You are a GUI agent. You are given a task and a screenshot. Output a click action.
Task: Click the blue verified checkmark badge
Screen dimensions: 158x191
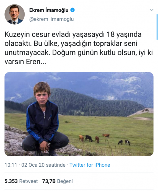[x=72, y=10]
